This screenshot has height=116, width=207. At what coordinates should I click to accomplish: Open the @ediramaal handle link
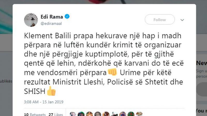[51, 23]
